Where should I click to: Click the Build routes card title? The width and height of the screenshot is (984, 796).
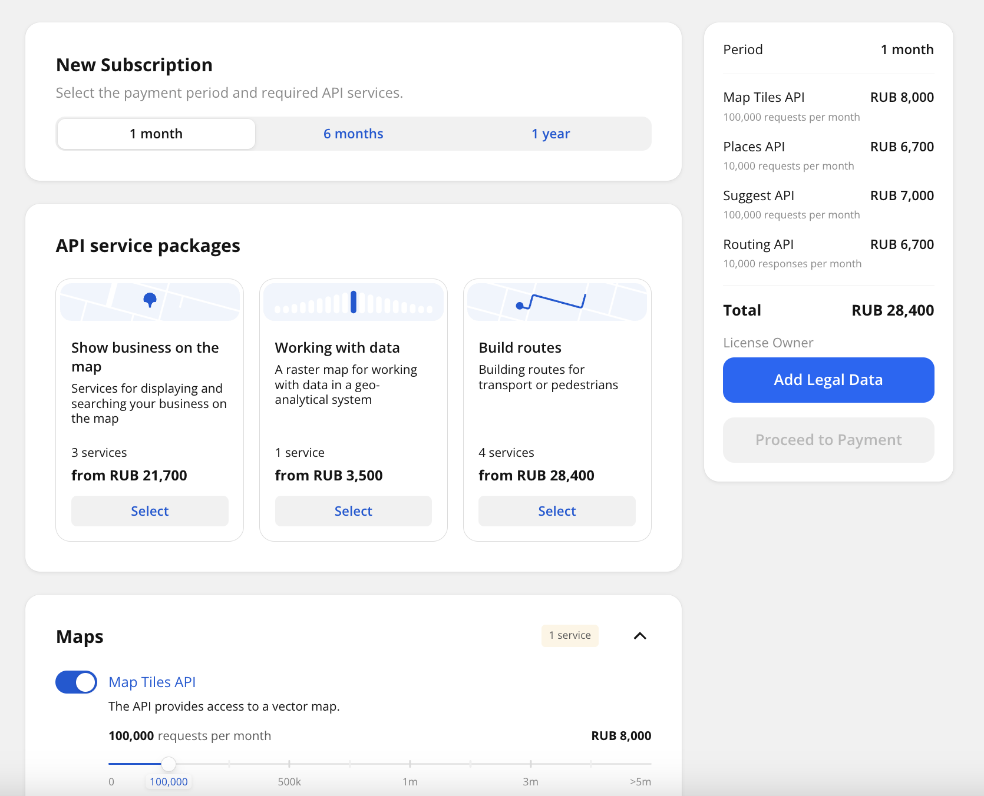(x=520, y=348)
